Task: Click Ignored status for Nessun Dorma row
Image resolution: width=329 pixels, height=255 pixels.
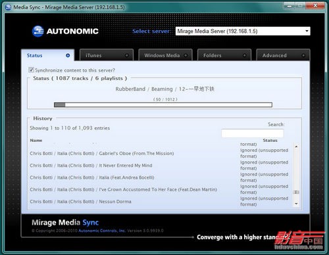Action: [264, 201]
